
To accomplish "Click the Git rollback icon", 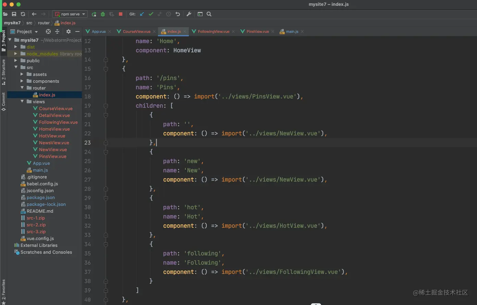I will [x=178, y=14].
